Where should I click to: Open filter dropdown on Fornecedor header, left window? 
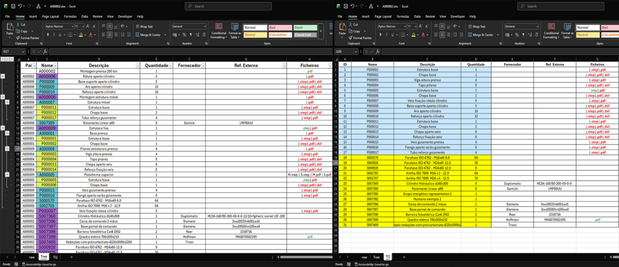click(x=203, y=66)
